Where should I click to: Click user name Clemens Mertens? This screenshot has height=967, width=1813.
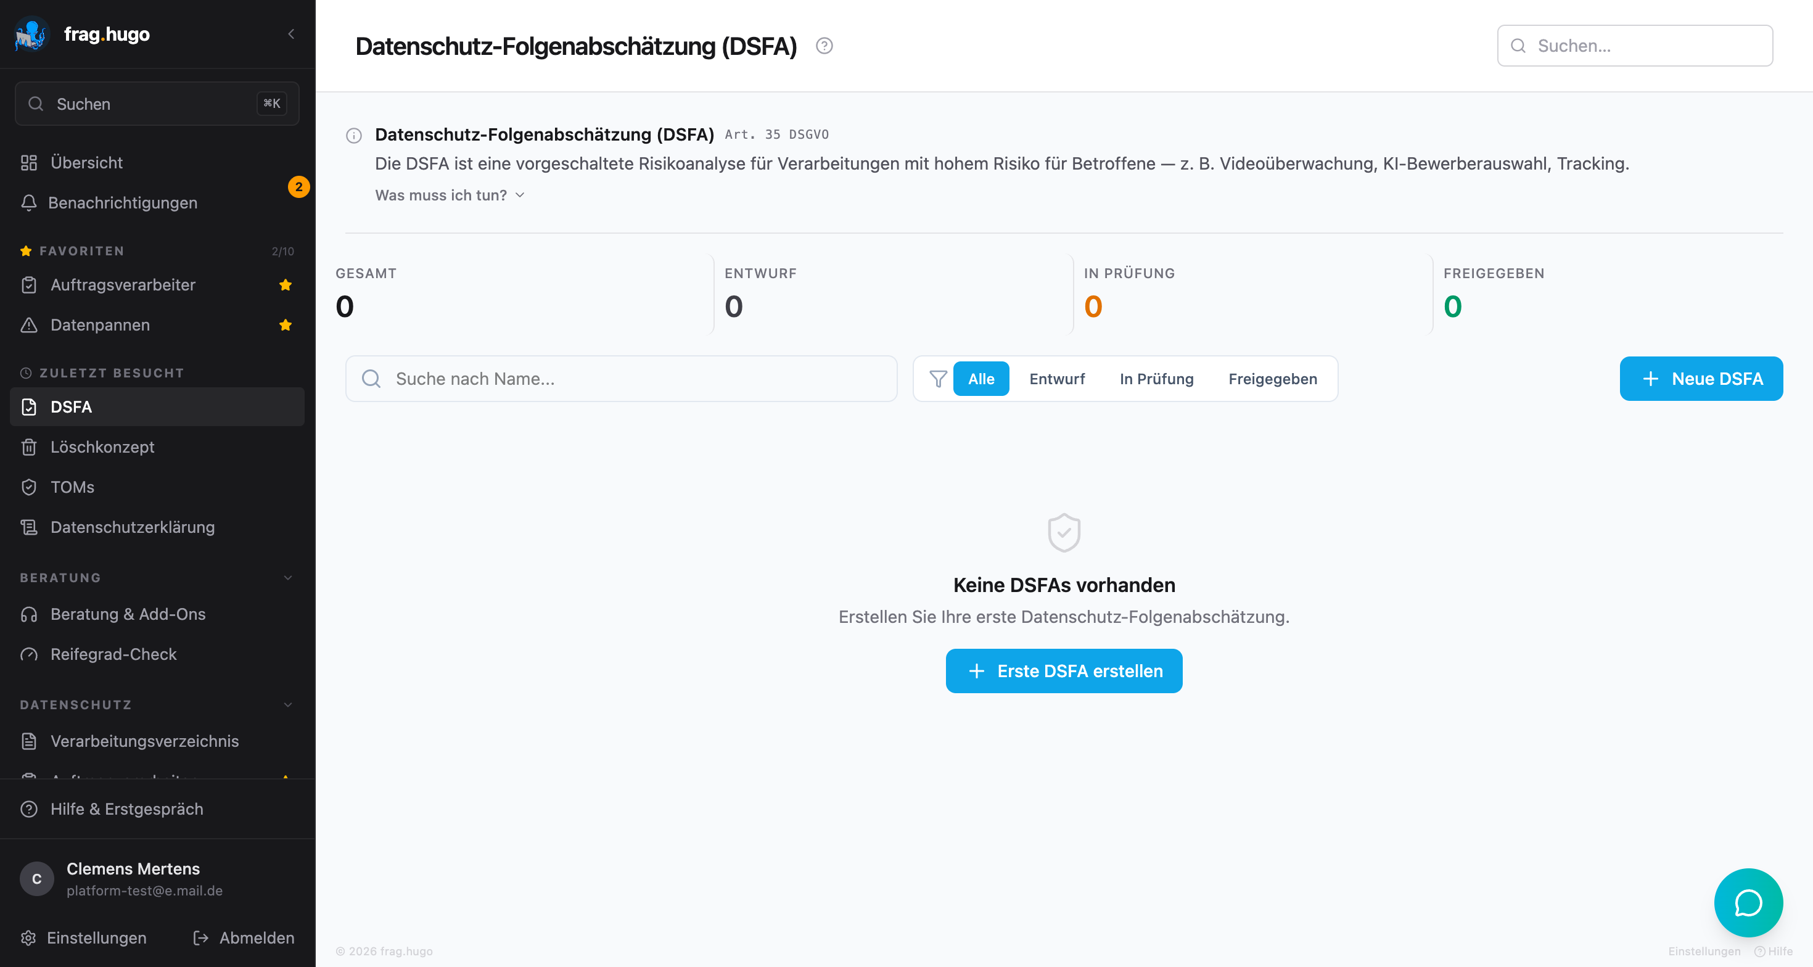[133, 869]
